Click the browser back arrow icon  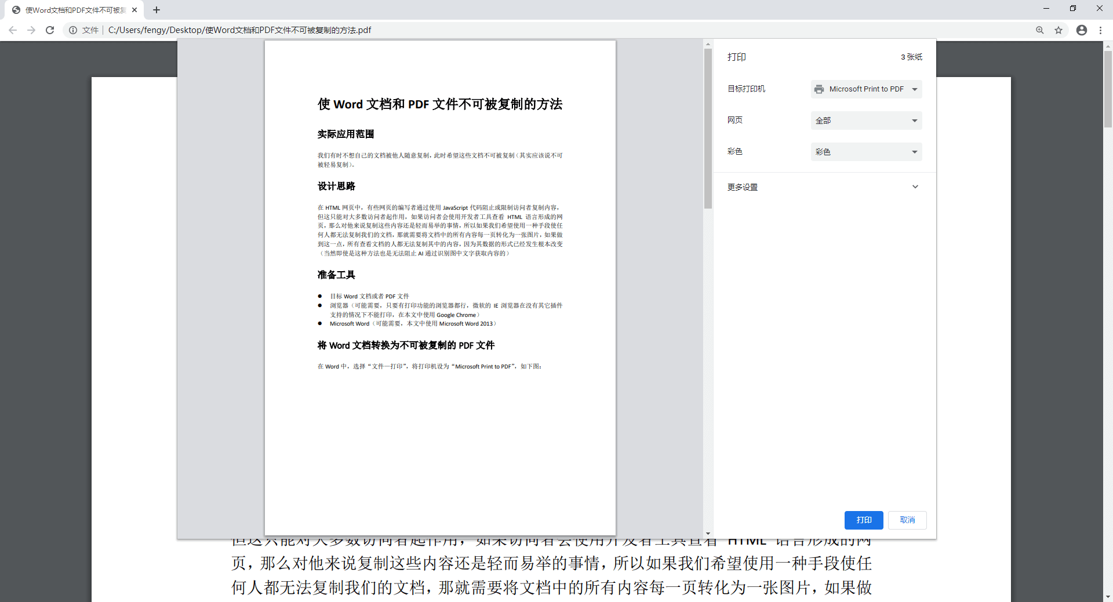13,30
